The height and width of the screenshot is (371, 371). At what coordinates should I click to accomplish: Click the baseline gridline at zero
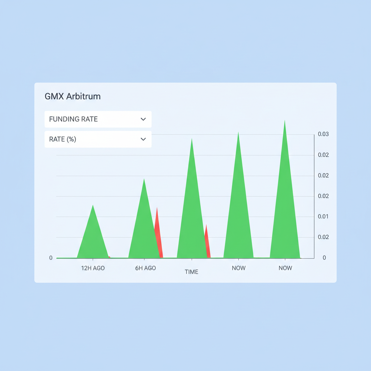pos(181,258)
